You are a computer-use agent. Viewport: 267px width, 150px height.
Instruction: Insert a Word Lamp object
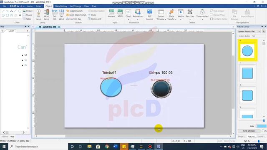(x=46, y=15)
